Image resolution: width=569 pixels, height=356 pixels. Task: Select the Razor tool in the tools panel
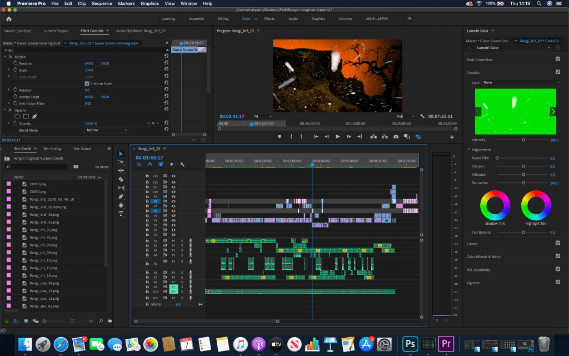point(121,180)
